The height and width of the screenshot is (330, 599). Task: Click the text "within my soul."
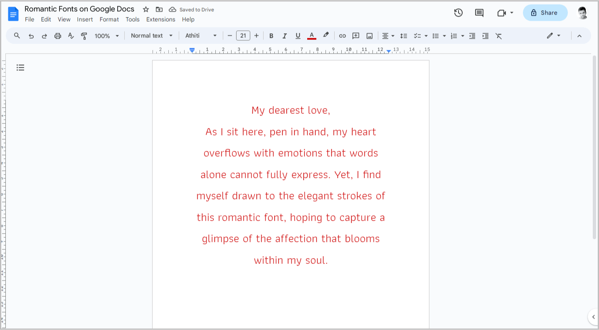(x=291, y=260)
